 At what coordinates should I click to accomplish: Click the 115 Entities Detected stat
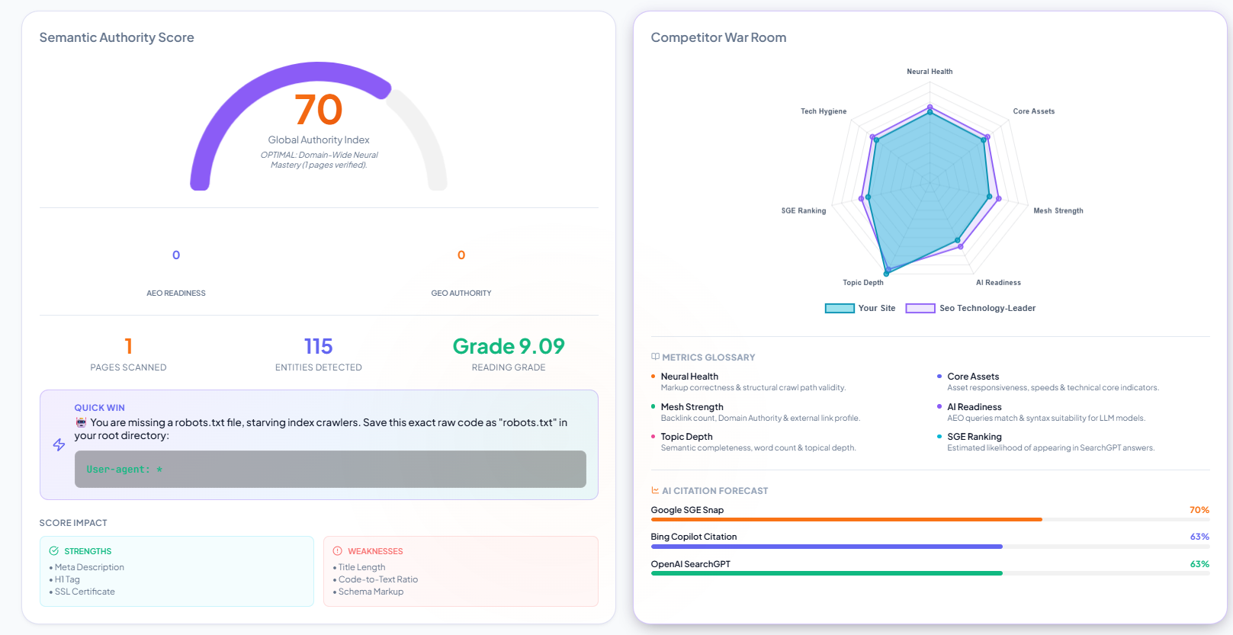(319, 354)
